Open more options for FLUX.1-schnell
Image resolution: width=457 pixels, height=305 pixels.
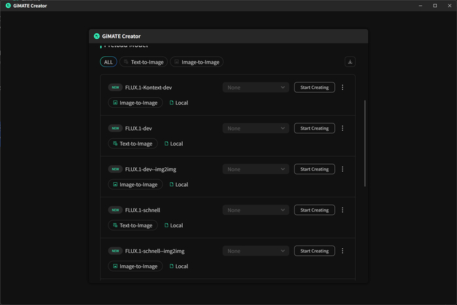point(343,210)
